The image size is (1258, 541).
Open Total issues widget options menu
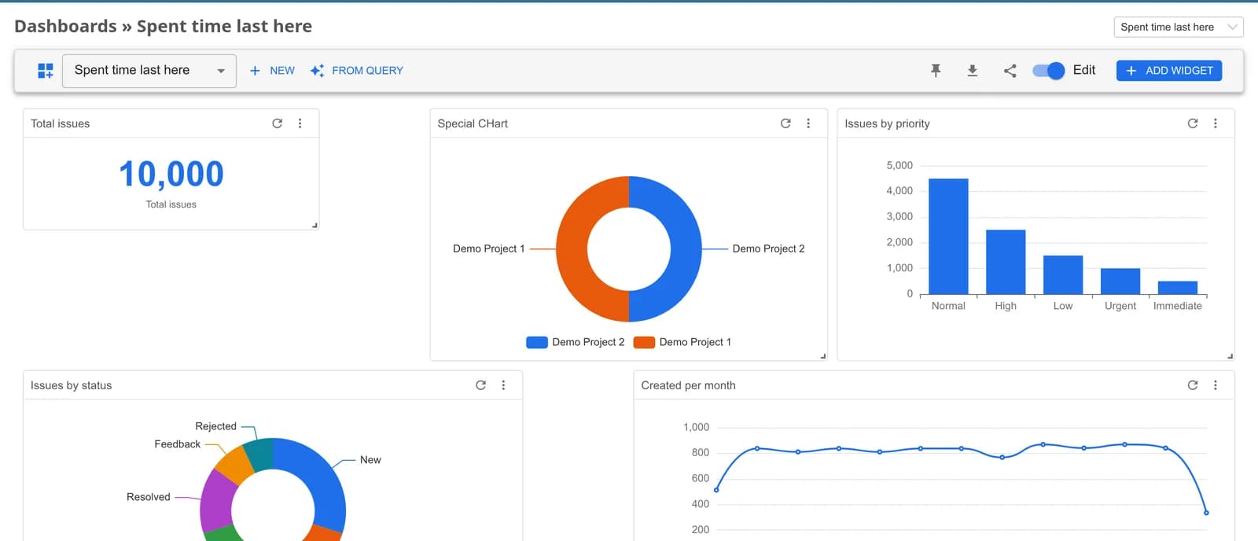(300, 123)
